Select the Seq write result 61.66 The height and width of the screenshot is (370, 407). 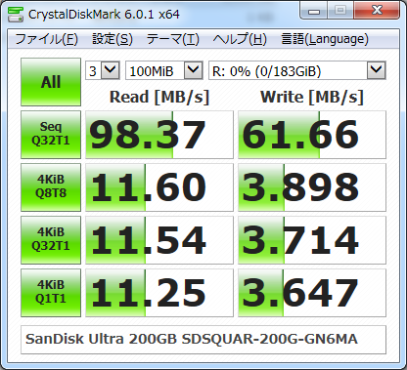tap(312, 135)
